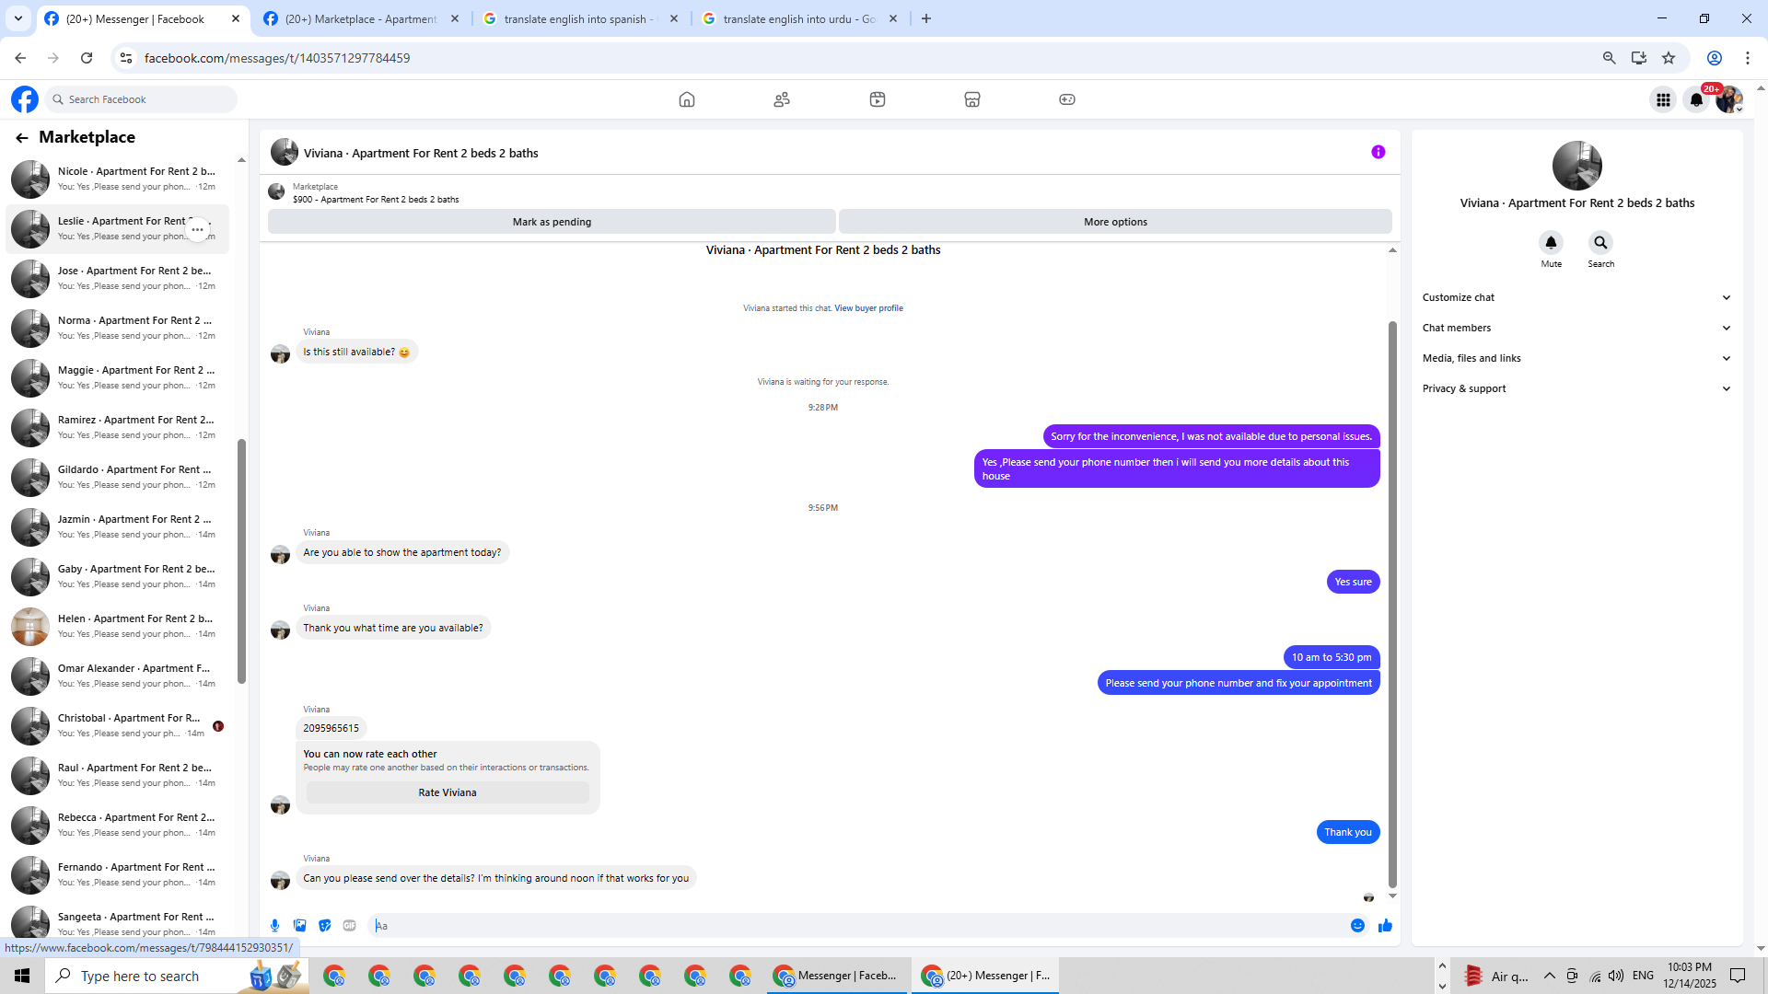
Task: Expand Chat members section
Action: tap(1576, 328)
